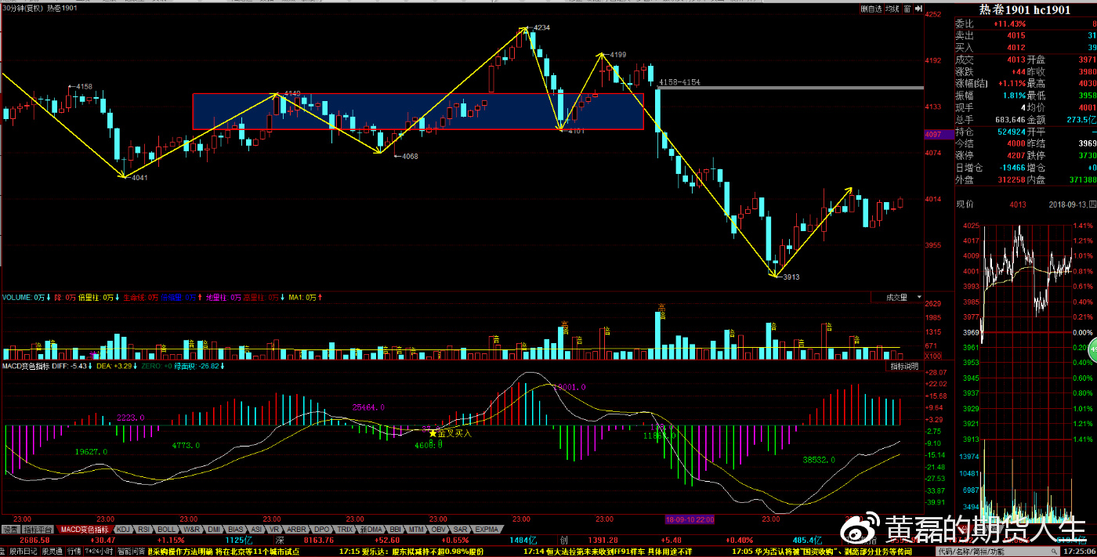
Task: Click the 4158-4154 gap label
Action: 679,82
